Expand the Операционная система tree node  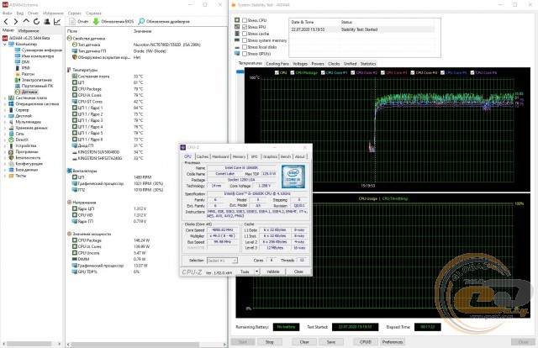point(5,104)
